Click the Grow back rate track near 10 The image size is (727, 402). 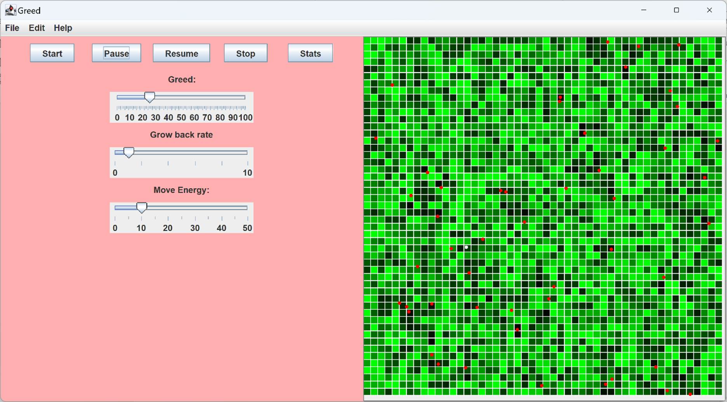[245, 152]
